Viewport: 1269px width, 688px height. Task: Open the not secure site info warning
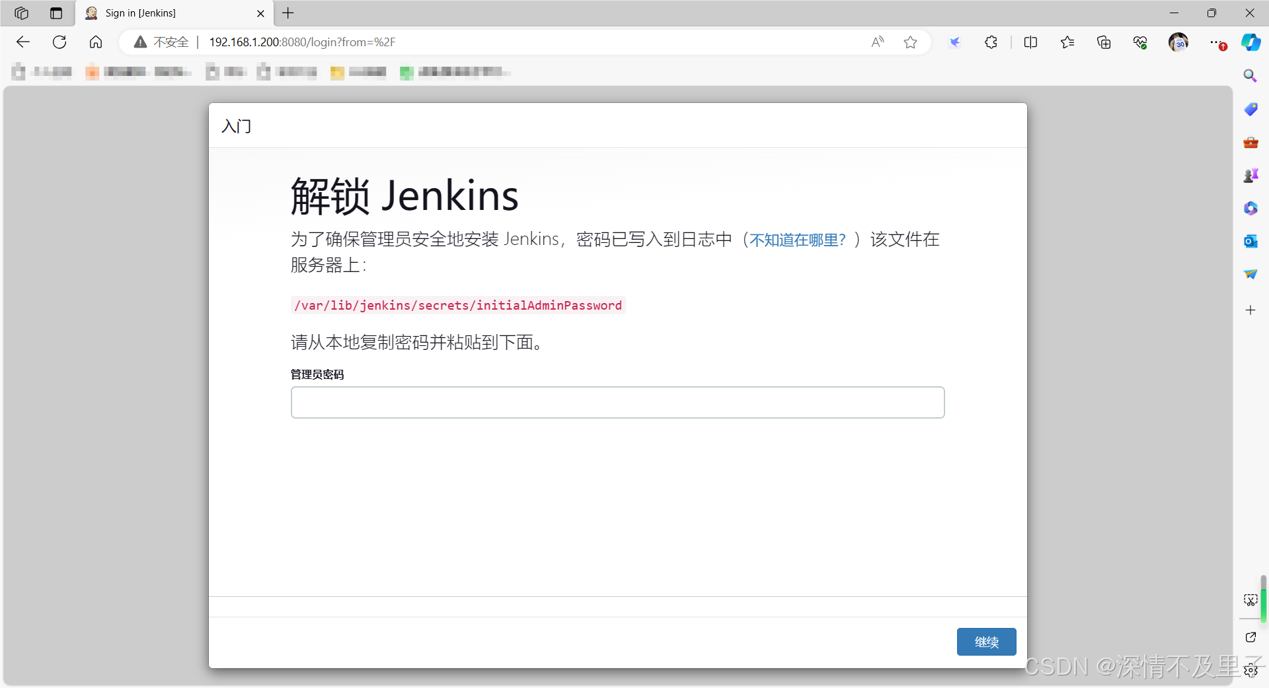click(x=161, y=42)
